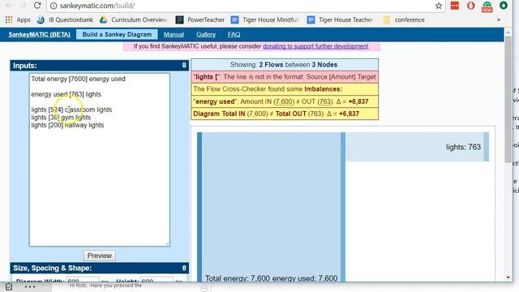The height and width of the screenshot is (292, 519).
Task: Bookmark this page with the star icon
Action: click(x=439, y=6)
